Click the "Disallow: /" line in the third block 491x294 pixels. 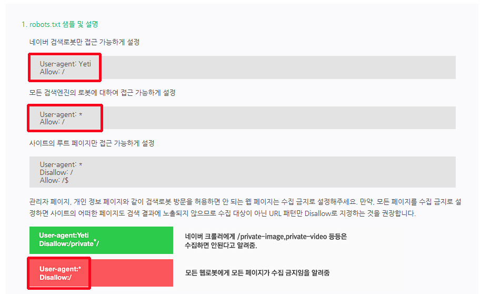(x=56, y=172)
